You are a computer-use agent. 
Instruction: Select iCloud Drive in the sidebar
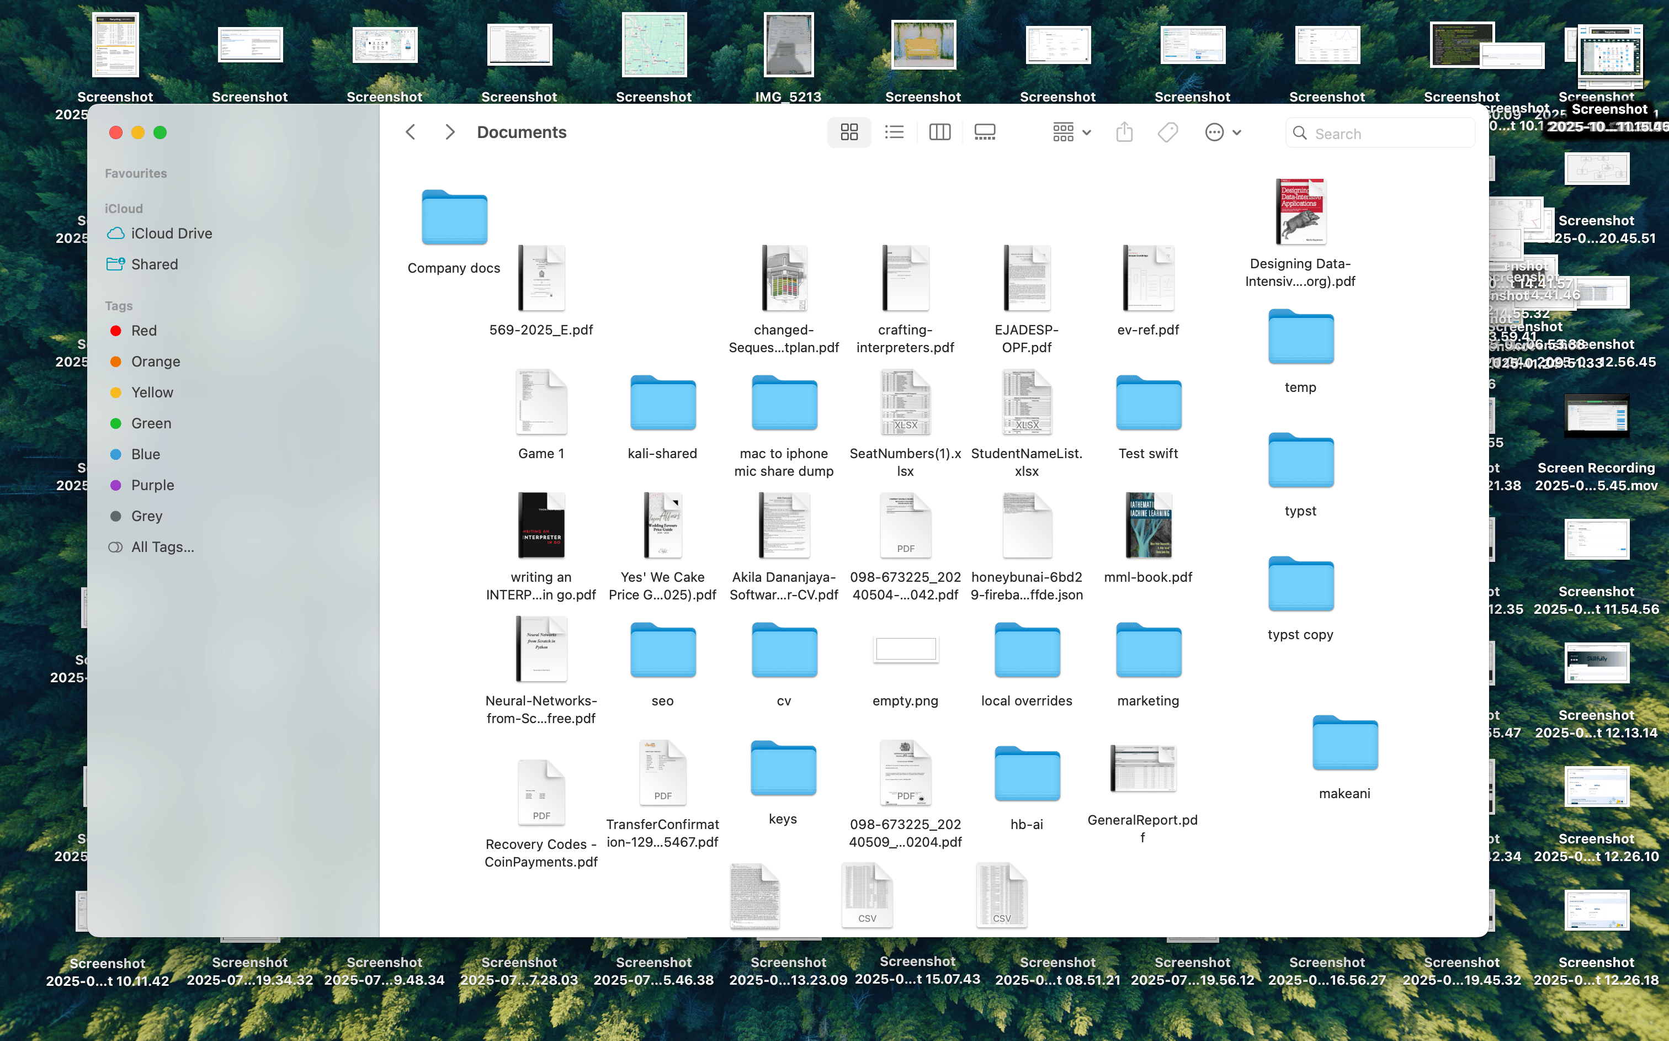[x=172, y=233]
